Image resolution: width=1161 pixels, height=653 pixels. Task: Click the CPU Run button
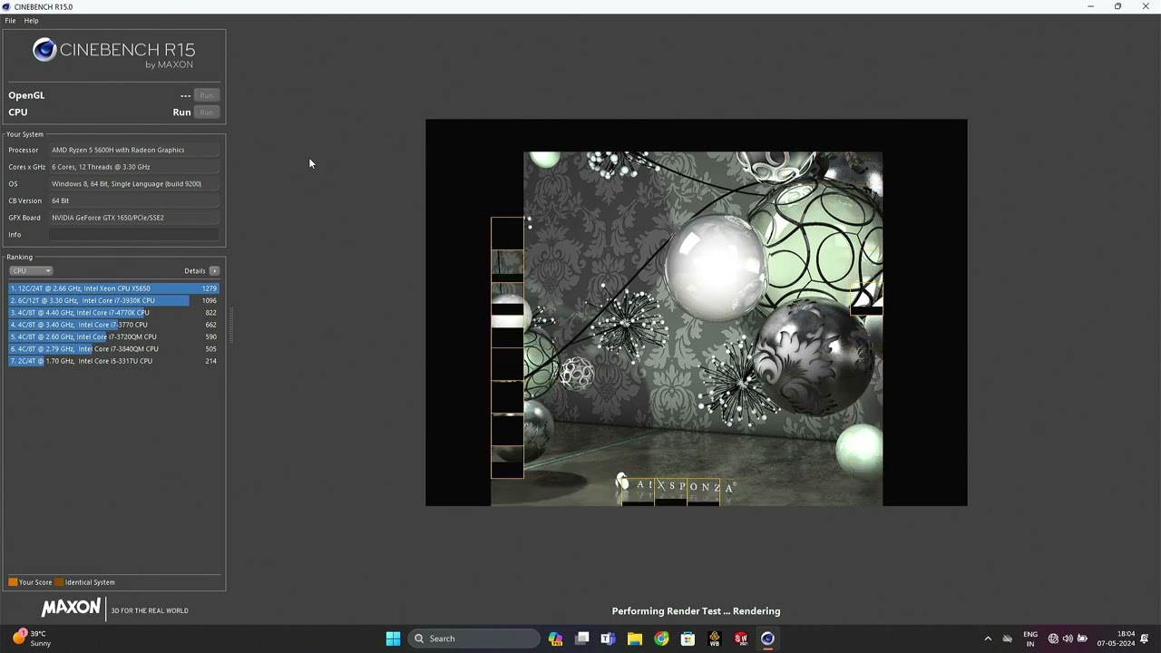(206, 112)
